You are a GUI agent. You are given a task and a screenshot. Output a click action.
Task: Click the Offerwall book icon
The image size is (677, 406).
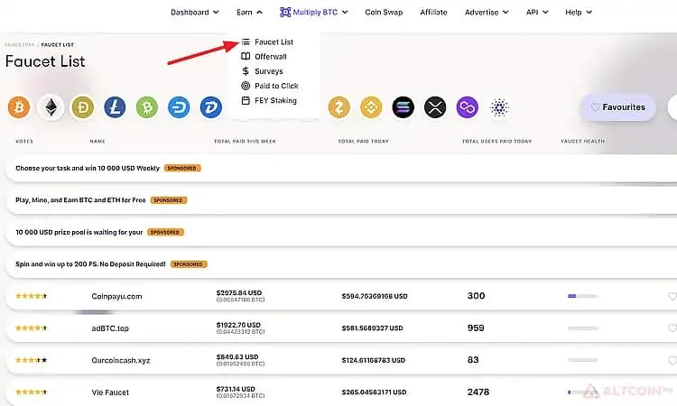pos(246,57)
